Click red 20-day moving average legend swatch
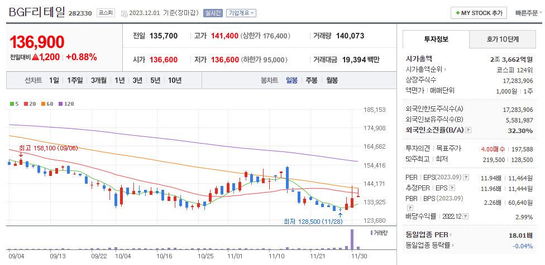 [25, 104]
